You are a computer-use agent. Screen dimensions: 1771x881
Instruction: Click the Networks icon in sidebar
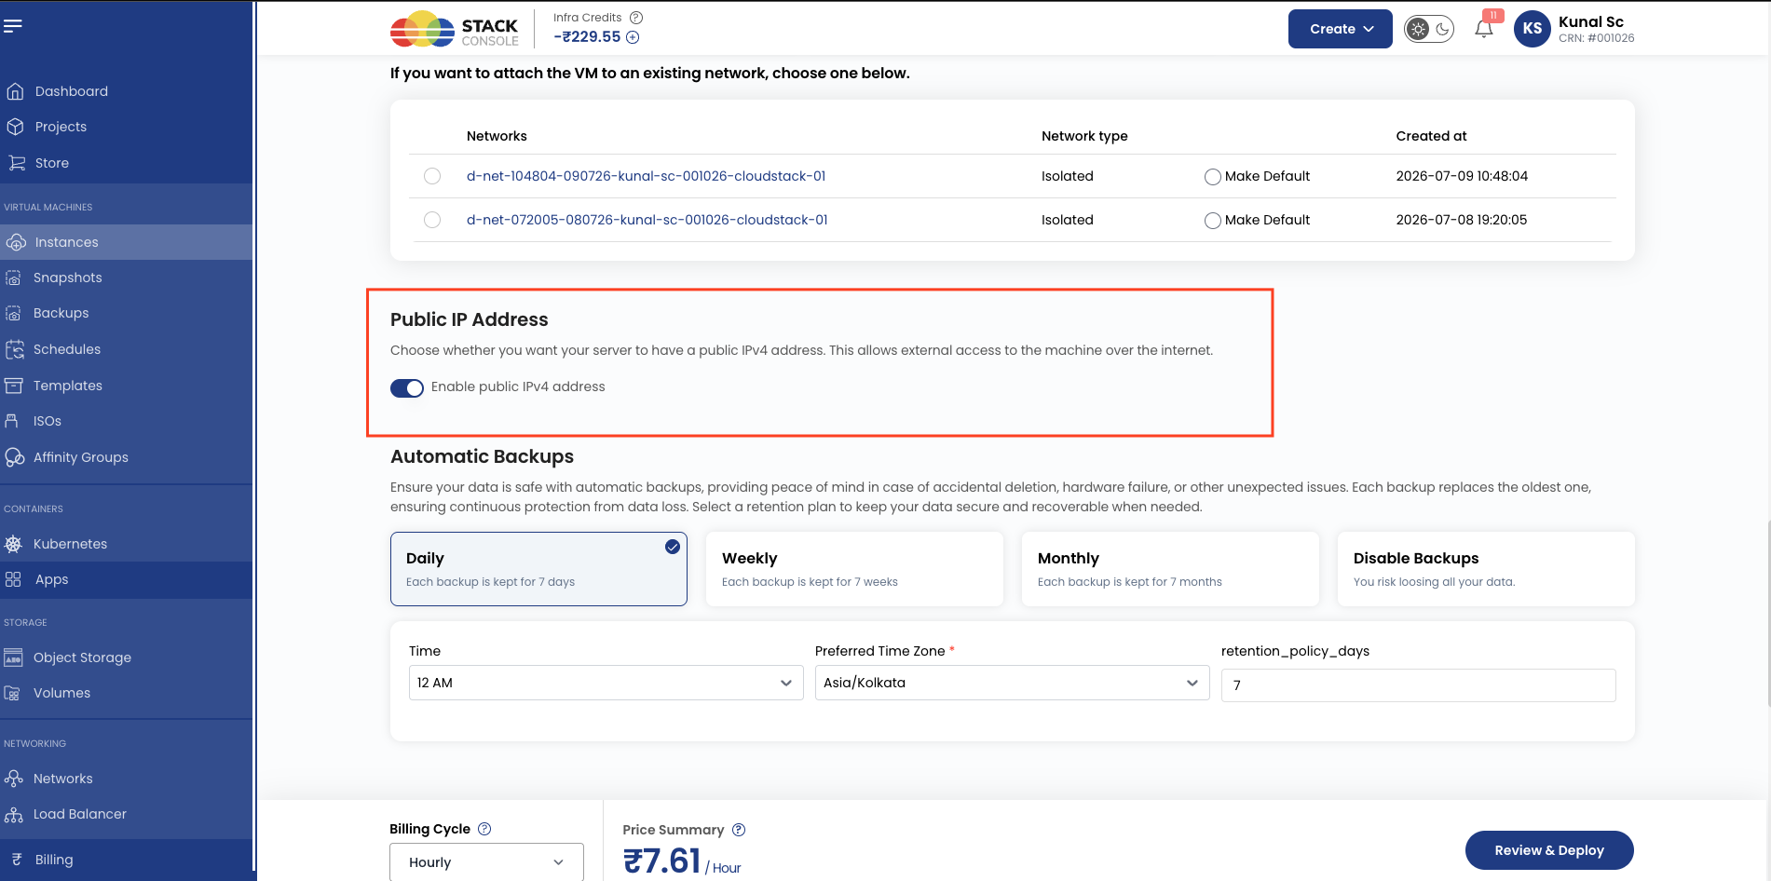tap(13, 779)
